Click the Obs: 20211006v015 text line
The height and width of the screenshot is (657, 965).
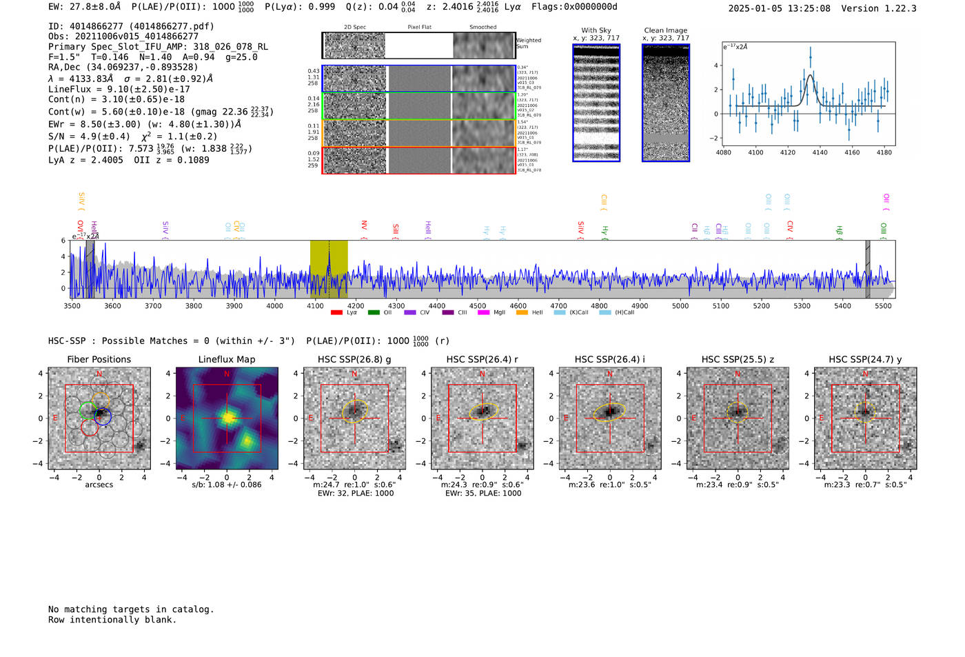[x=123, y=37]
